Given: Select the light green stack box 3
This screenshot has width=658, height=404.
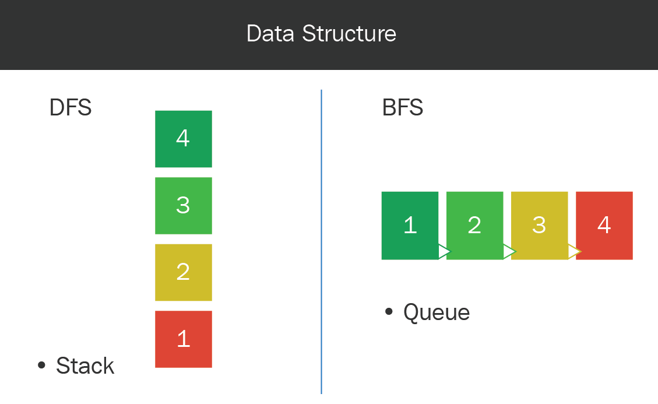Looking at the screenshot, I should (x=184, y=206).
